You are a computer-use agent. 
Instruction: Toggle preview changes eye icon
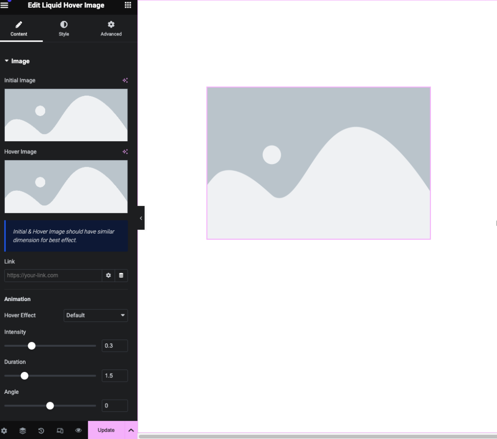tap(78, 430)
